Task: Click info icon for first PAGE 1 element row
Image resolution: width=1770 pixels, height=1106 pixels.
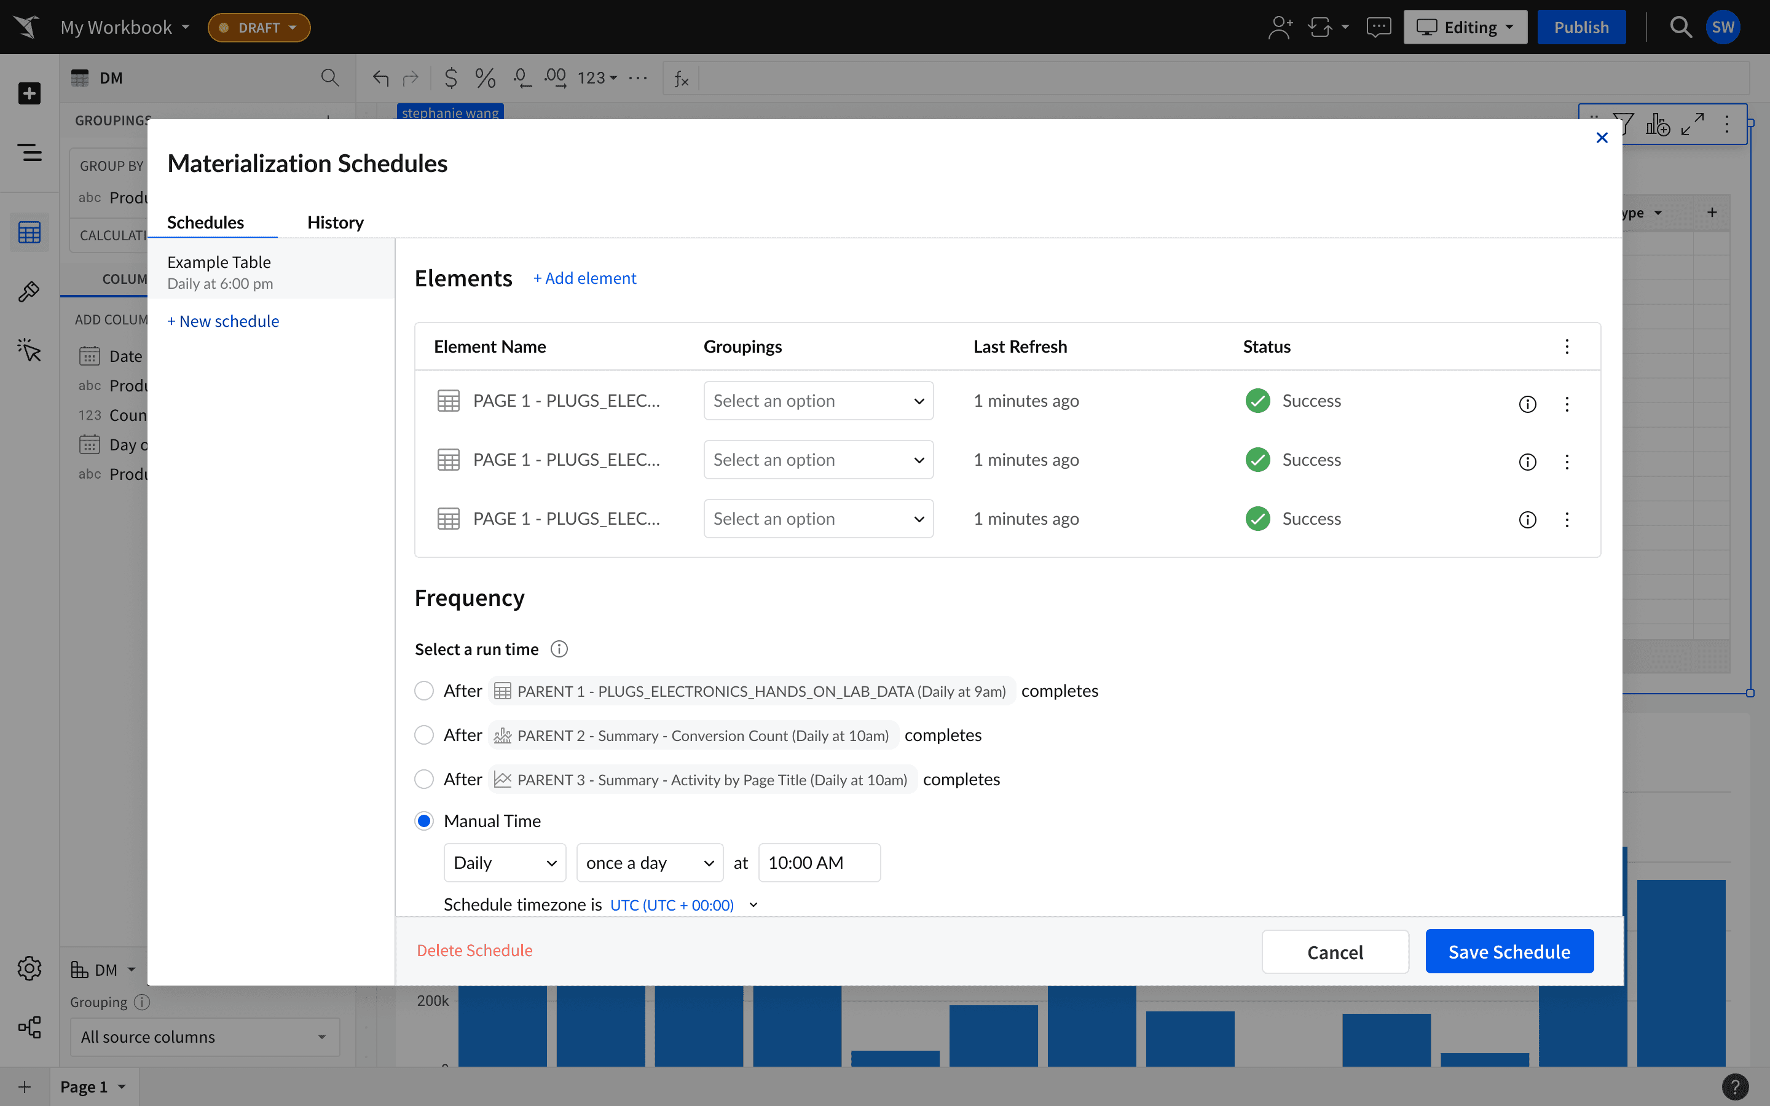Action: (x=1527, y=404)
